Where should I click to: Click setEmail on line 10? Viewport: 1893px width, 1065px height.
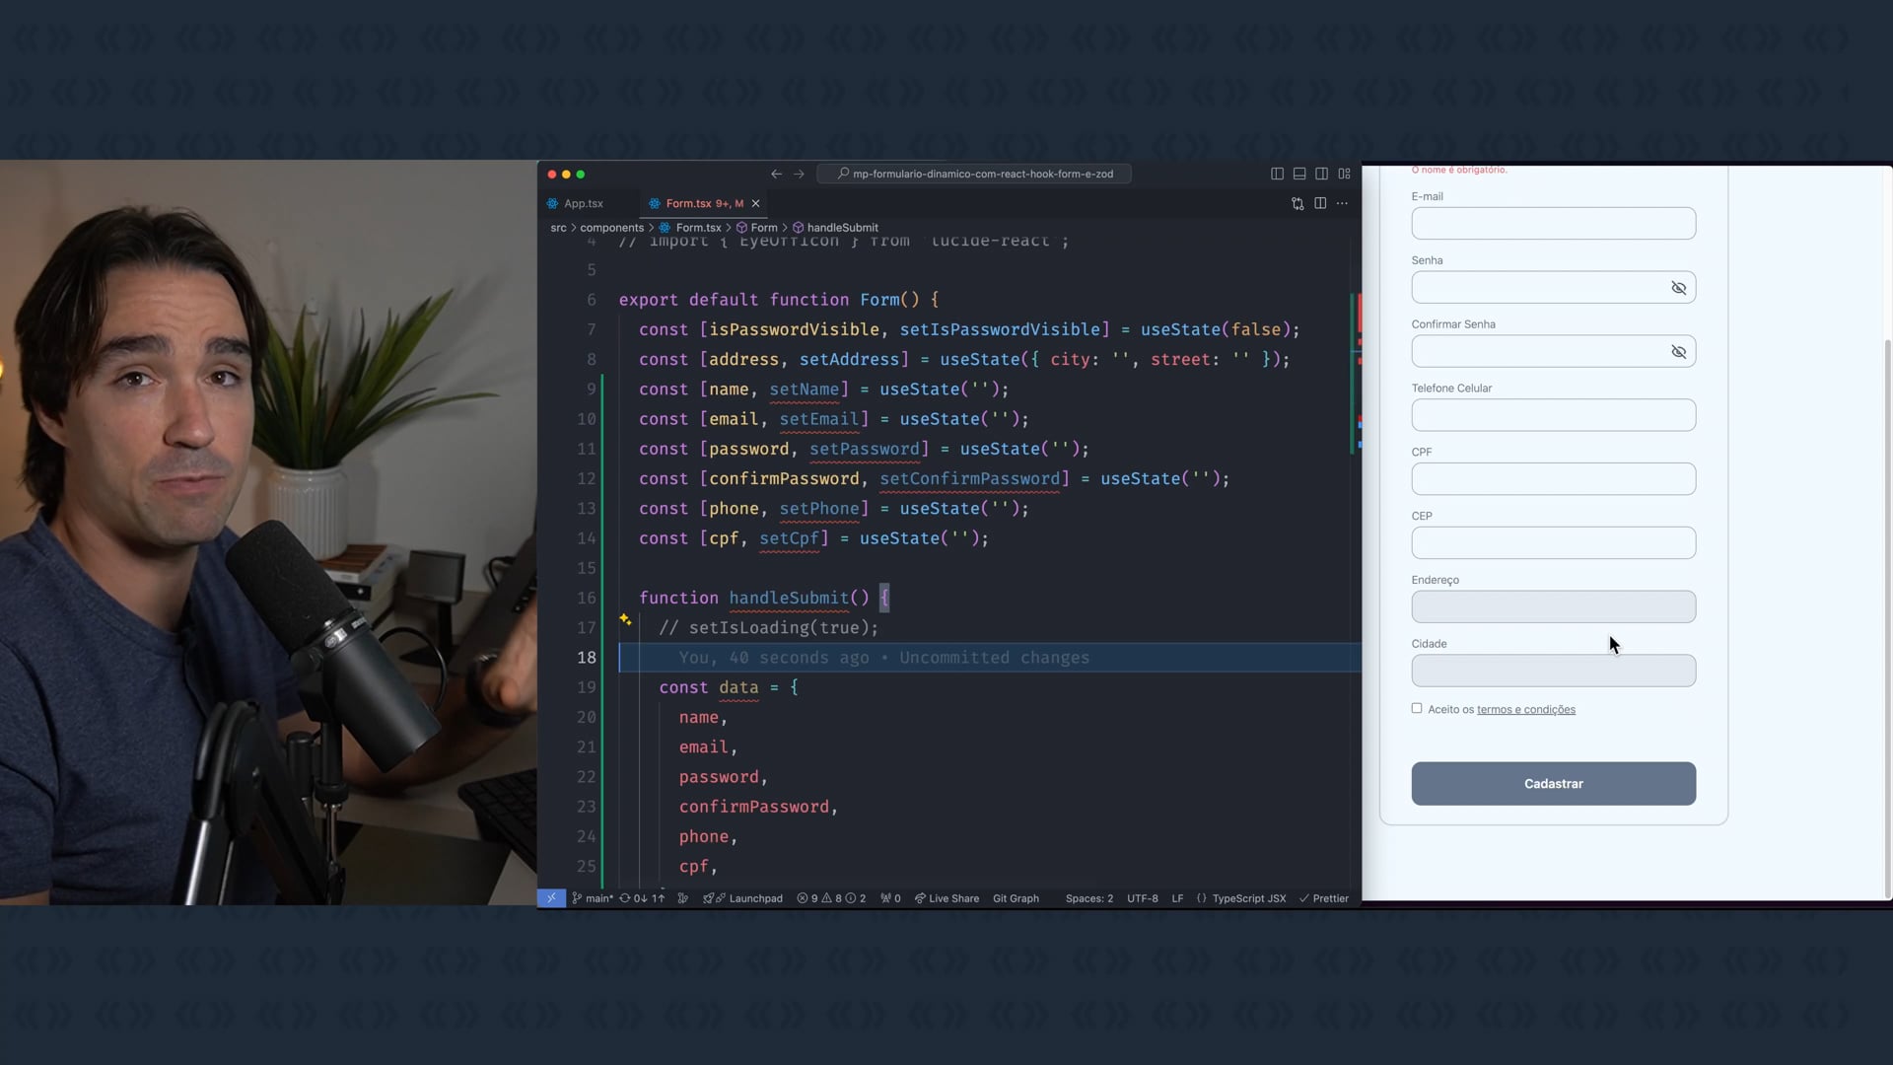[x=819, y=419]
